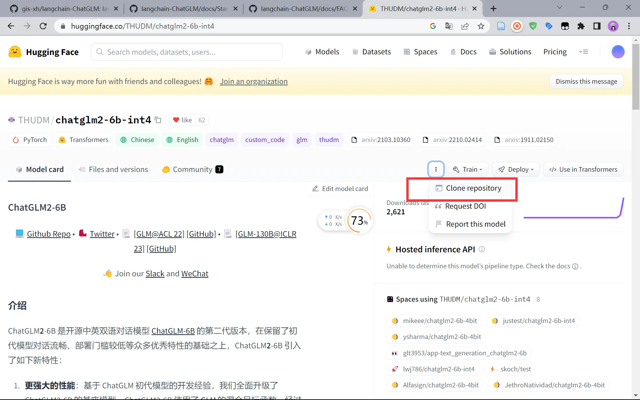Expand the additional navigation menu next to Pricing

pyautogui.click(x=583, y=52)
